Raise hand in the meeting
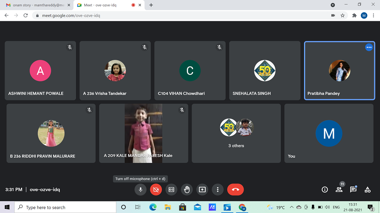 click(187, 190)
